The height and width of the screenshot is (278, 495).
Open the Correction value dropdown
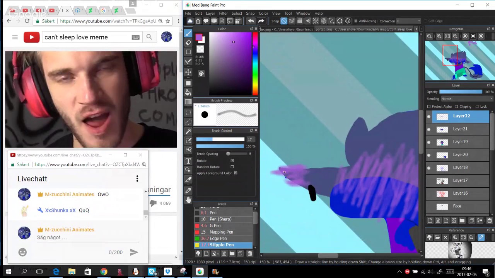pyautogui.click(x=408, y=21)
